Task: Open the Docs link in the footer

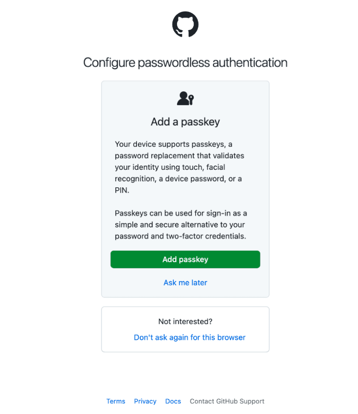Action: 173,401
